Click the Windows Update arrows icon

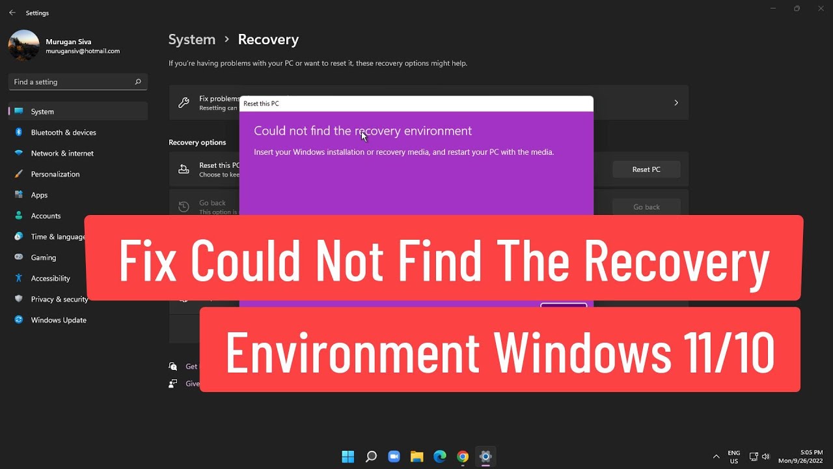(x=18, y=320)
